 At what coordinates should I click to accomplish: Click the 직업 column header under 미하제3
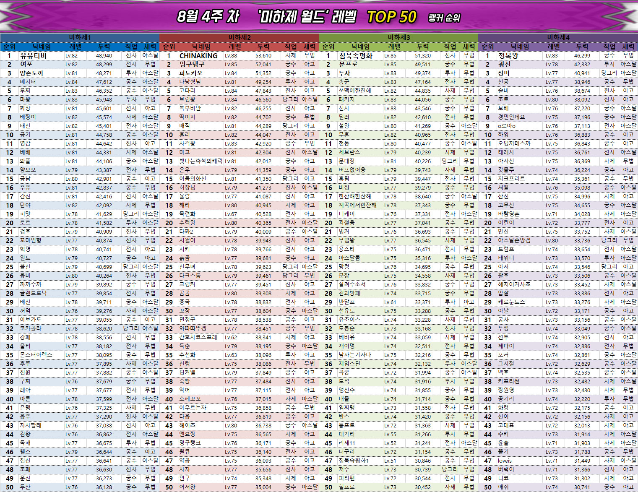[450, 47]
